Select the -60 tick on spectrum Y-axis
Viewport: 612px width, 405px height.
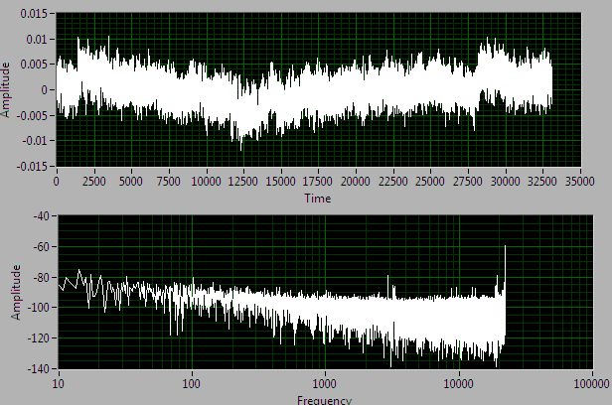[x=41, y=246]
